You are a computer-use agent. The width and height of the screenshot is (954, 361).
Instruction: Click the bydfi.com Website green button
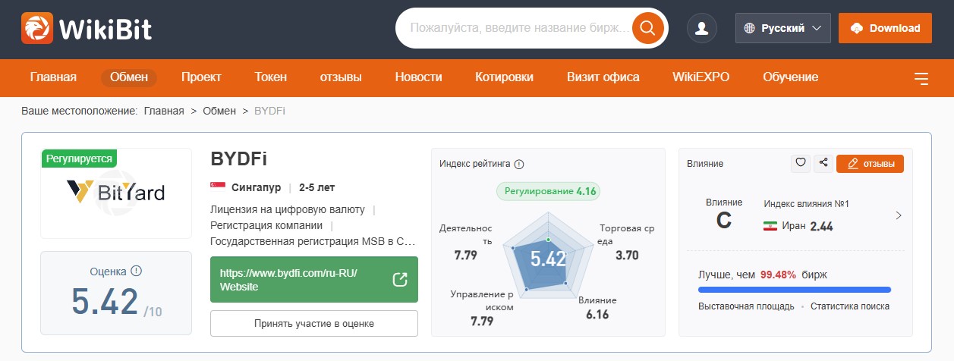[x=314, y=280]
